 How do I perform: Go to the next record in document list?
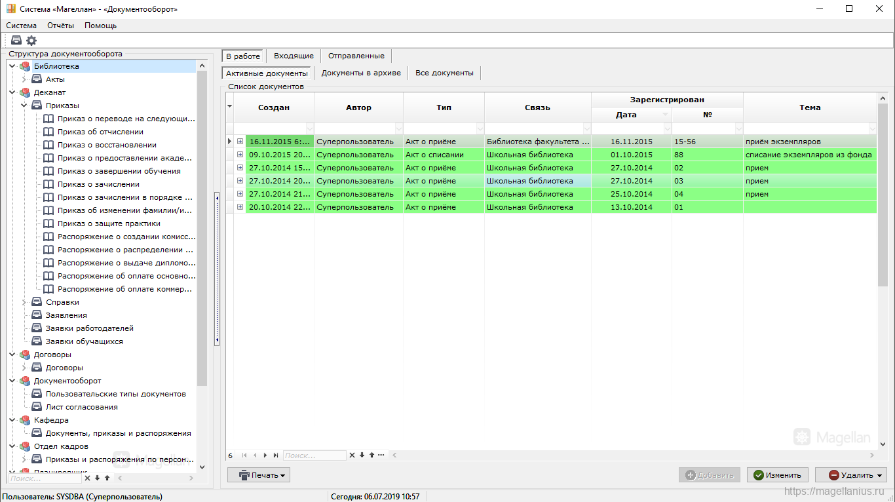click(265, 455)
